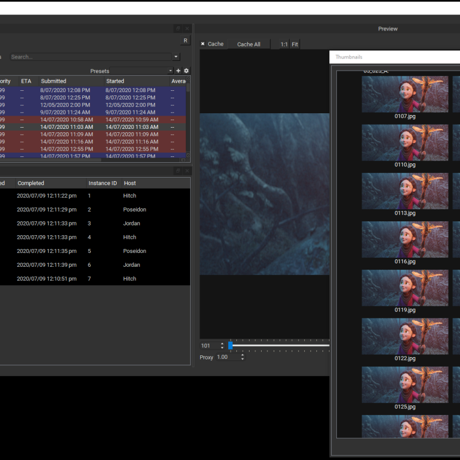Select task instance 3 on host Jordan

(95, 223)
